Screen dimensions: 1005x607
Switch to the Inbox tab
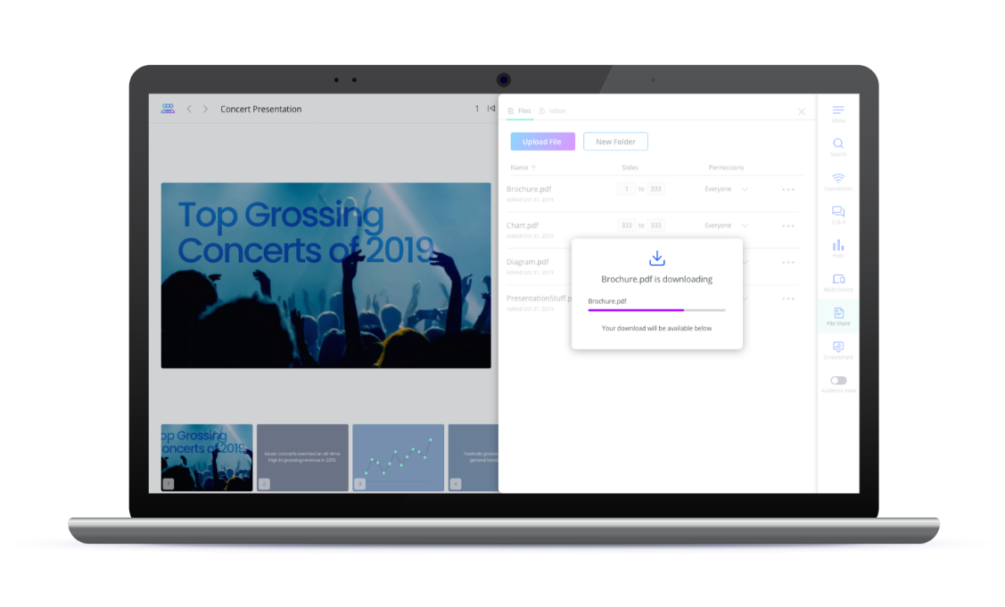coord(553,111)
